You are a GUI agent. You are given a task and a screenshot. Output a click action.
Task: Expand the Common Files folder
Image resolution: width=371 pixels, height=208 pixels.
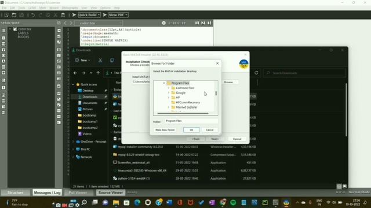169,88
